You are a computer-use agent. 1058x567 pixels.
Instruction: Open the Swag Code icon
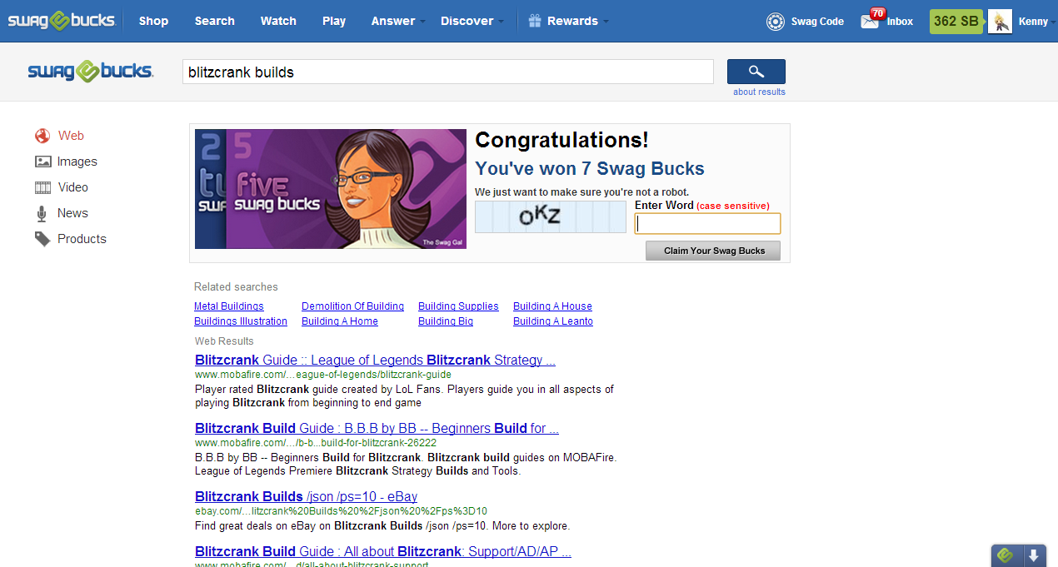tap(776, 22)
